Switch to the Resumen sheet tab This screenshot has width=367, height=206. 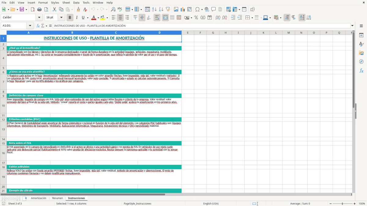[57, 198]
